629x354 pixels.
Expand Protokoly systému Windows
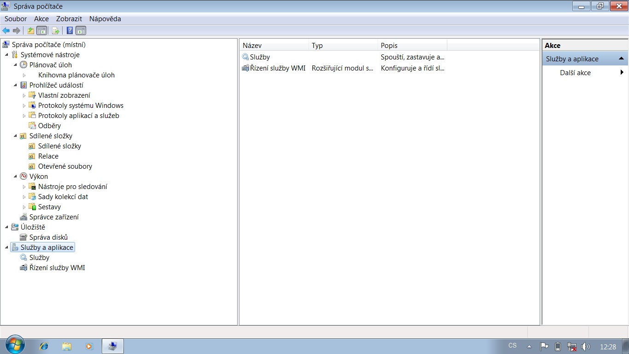24,106
